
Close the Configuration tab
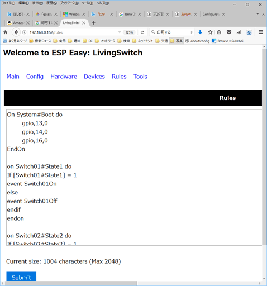pyautogui.click(x=223, y=14)
